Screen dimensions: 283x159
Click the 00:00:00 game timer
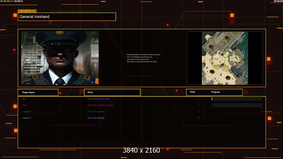click(278, 1)
